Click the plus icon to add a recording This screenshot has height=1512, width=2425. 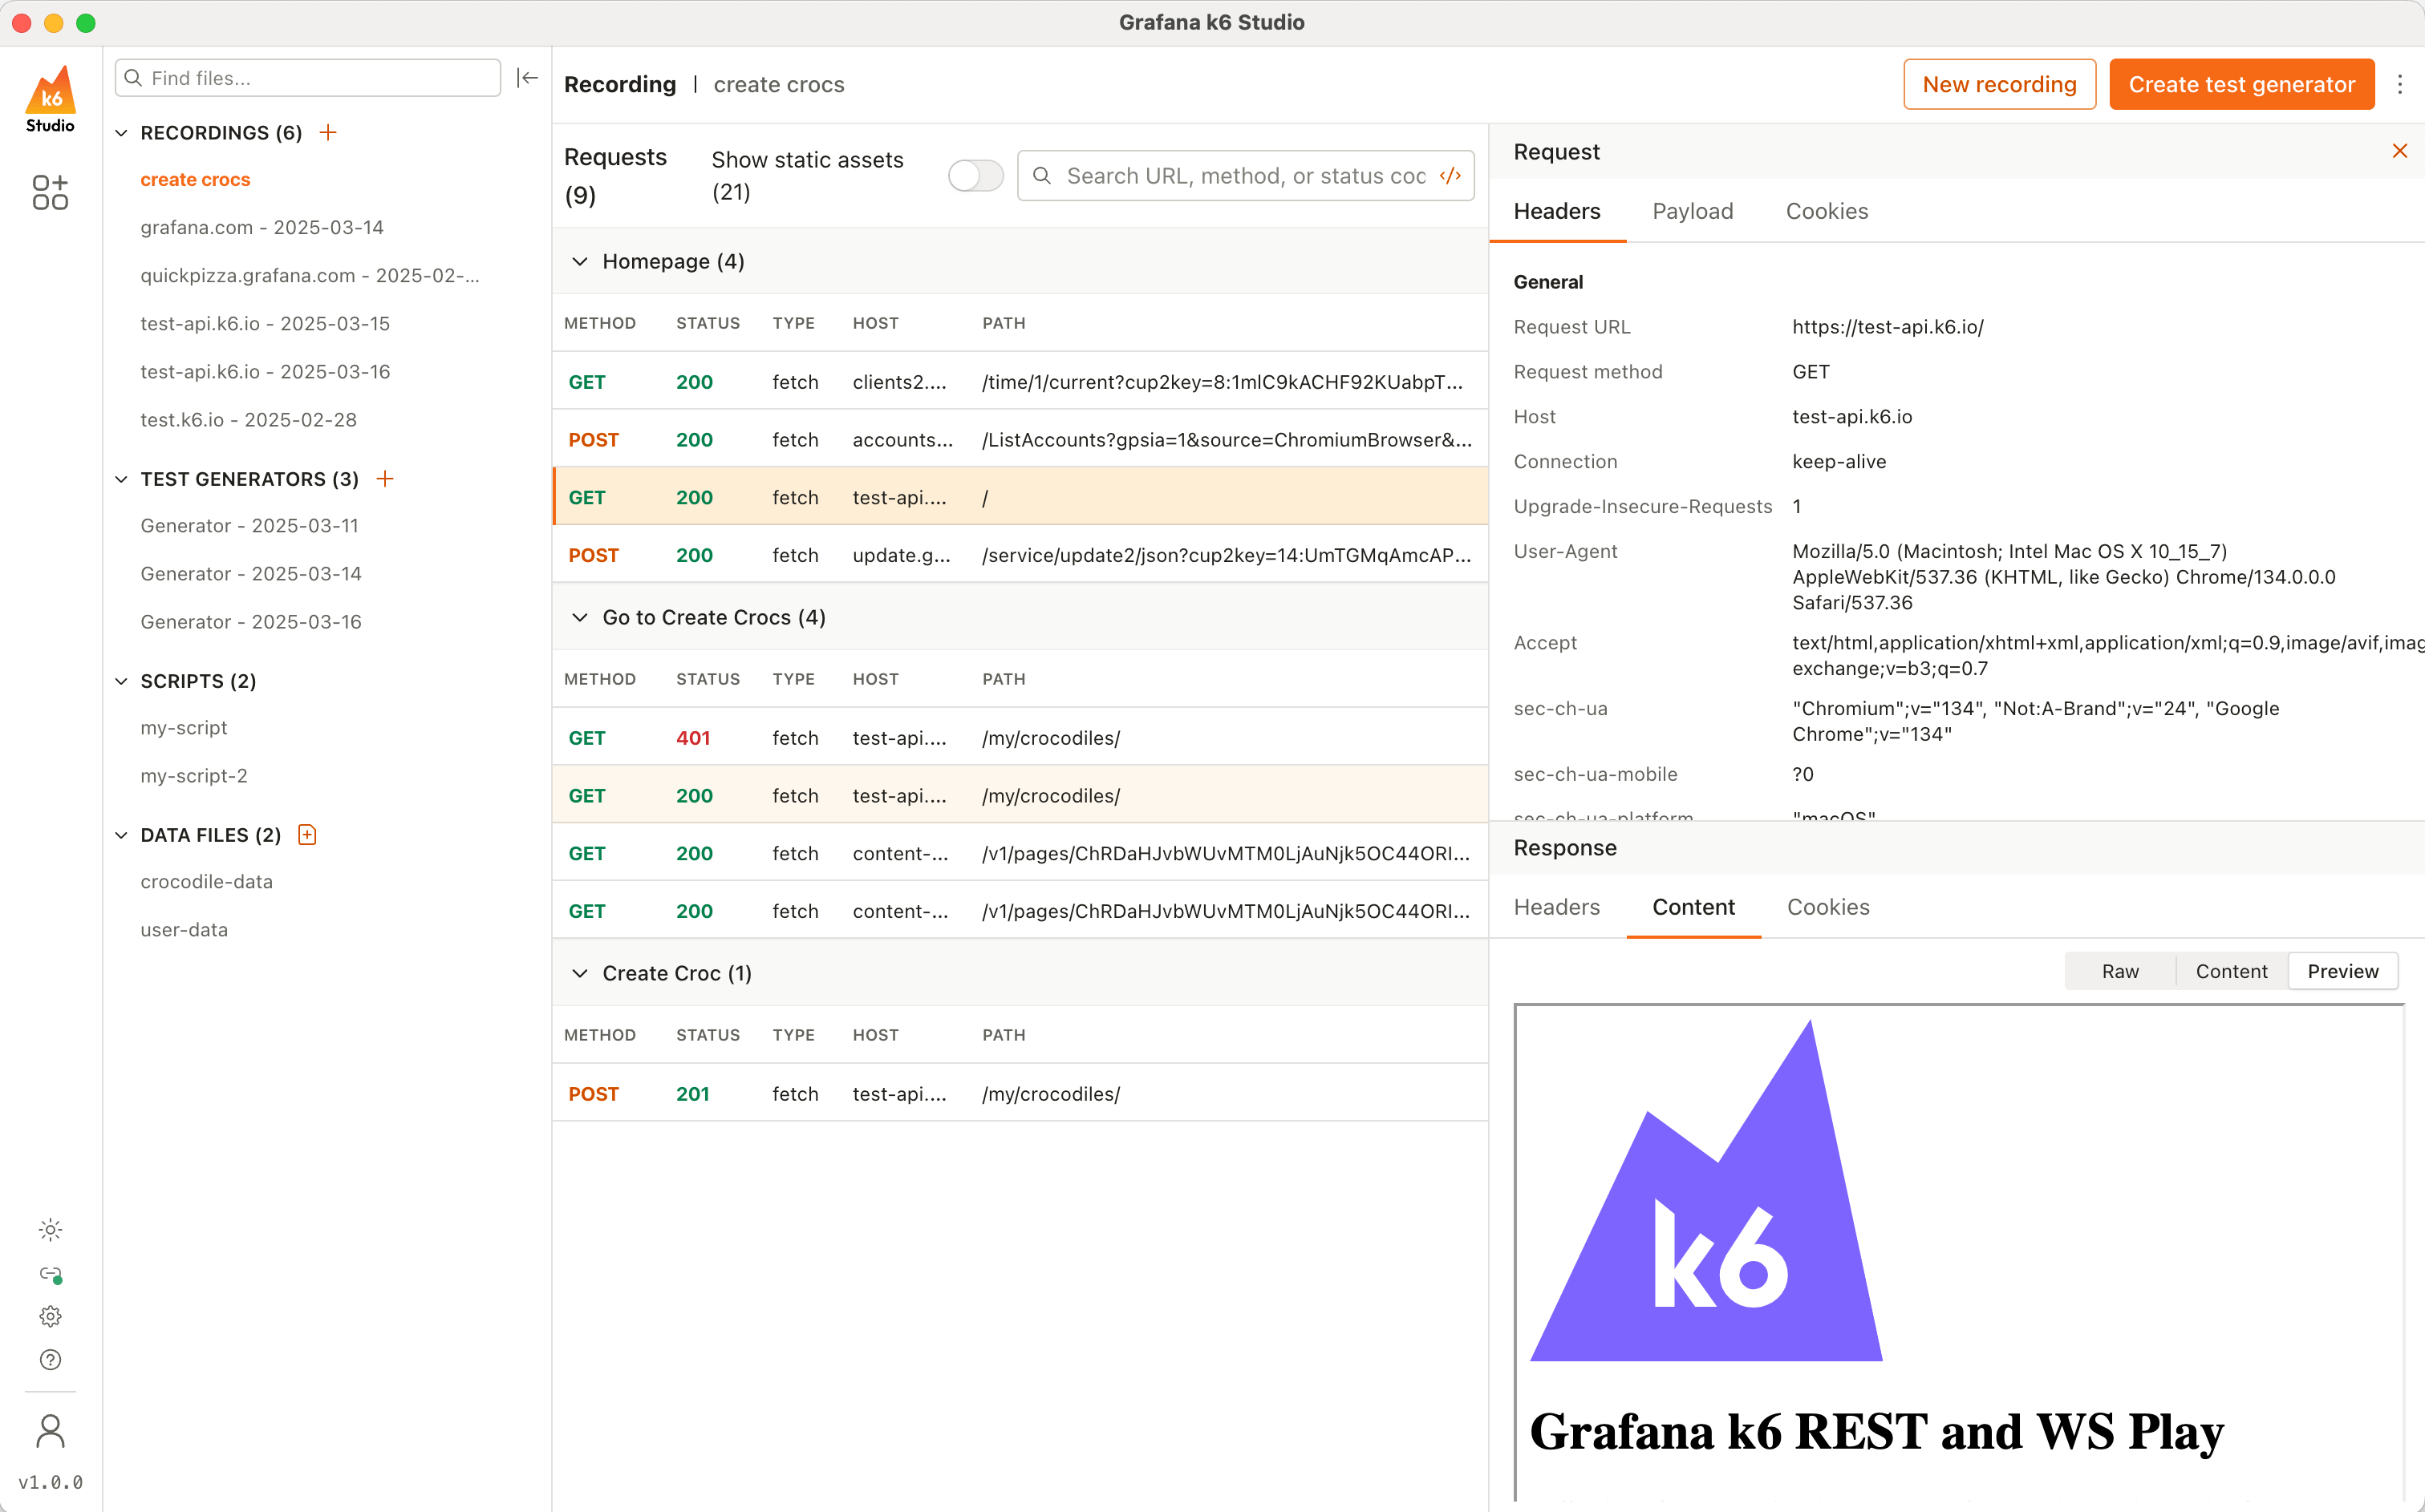pyautogui.click(x=328, y=133)
